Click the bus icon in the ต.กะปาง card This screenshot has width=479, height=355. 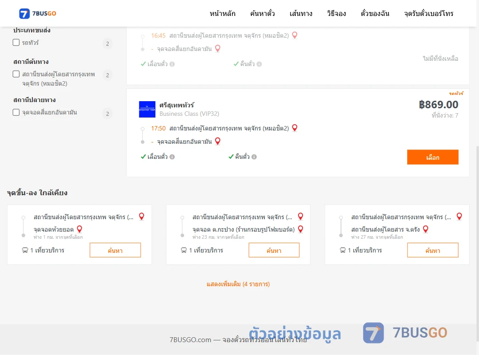[x=184, y=250]
